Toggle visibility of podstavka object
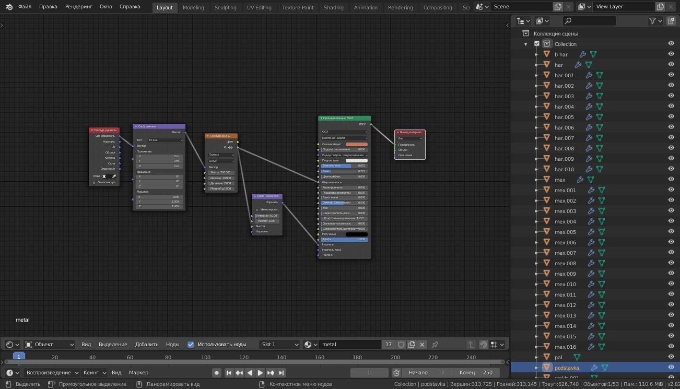Viewport: 680px width, 389px height. (671, 368)
